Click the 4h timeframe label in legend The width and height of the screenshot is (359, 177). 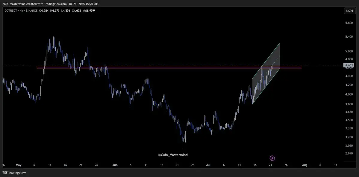point(22,11)
